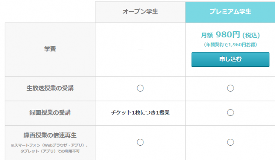This screenshot has height=160, width=275.
Task: Click the circle for プレミアム学生 倍速再生
Action: [x=230, y=142]
